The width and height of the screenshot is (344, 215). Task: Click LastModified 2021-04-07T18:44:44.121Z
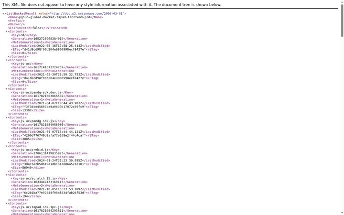coord(60,132)
